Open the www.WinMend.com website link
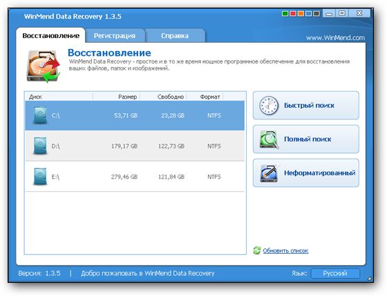 tap(335, 38)
